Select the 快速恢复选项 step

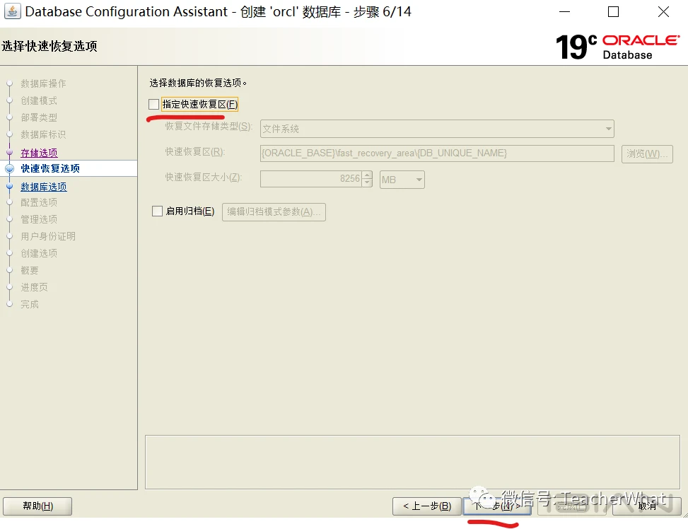(50, 168)
